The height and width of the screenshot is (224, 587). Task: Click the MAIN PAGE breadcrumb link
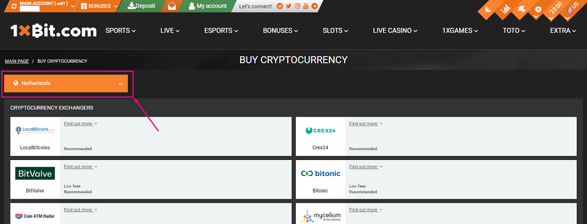point(17,61)
